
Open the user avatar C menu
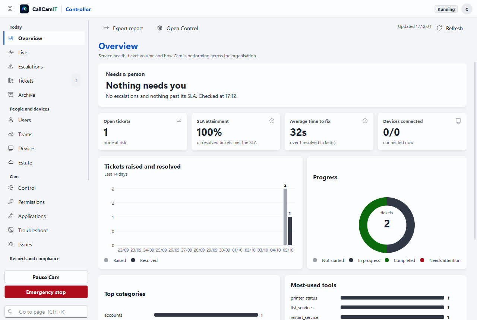[x=467, y=9]
